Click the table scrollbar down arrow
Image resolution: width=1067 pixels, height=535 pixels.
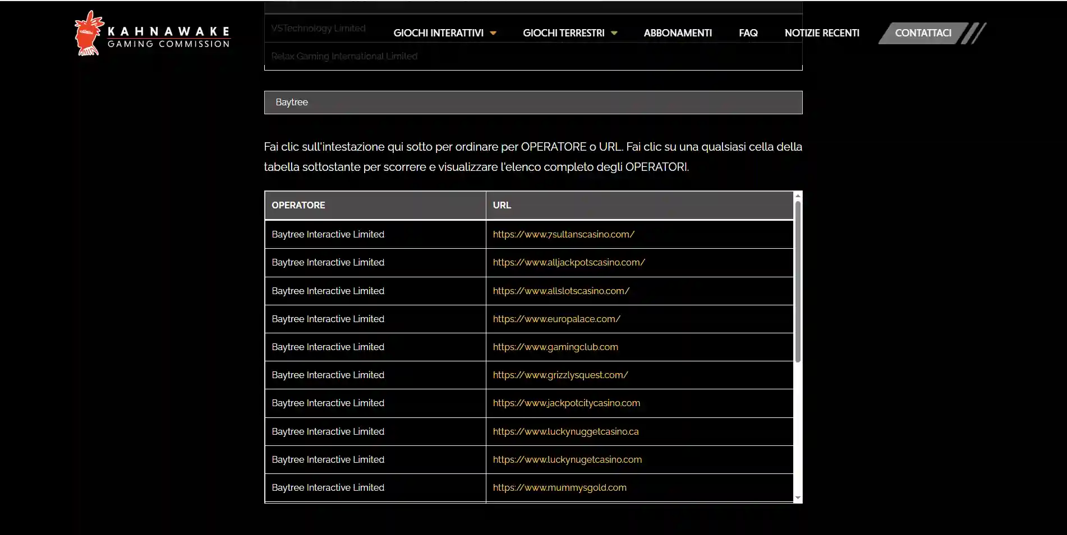[798, 497]
